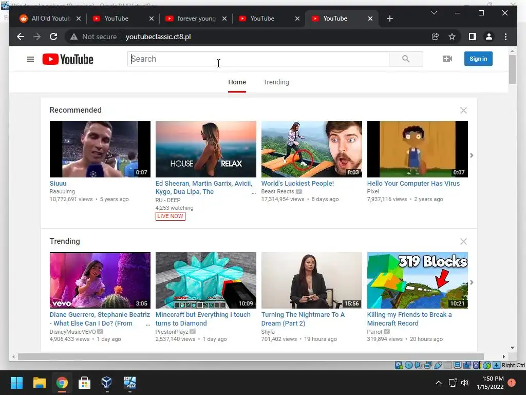Reload the page
This screenshot has height=395, width=526.
coord(53,37)
